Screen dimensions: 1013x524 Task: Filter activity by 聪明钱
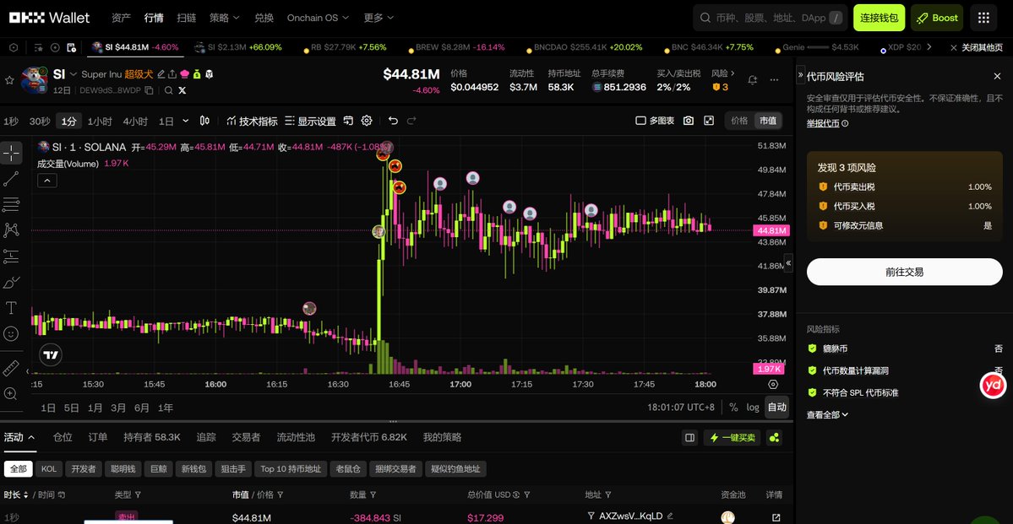(122, 468)
